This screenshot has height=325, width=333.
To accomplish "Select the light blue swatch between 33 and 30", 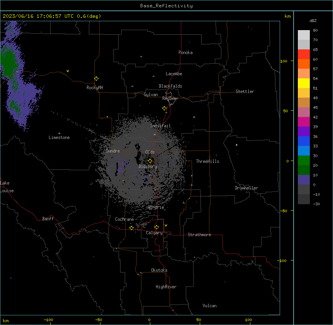I will click(304, 151).
